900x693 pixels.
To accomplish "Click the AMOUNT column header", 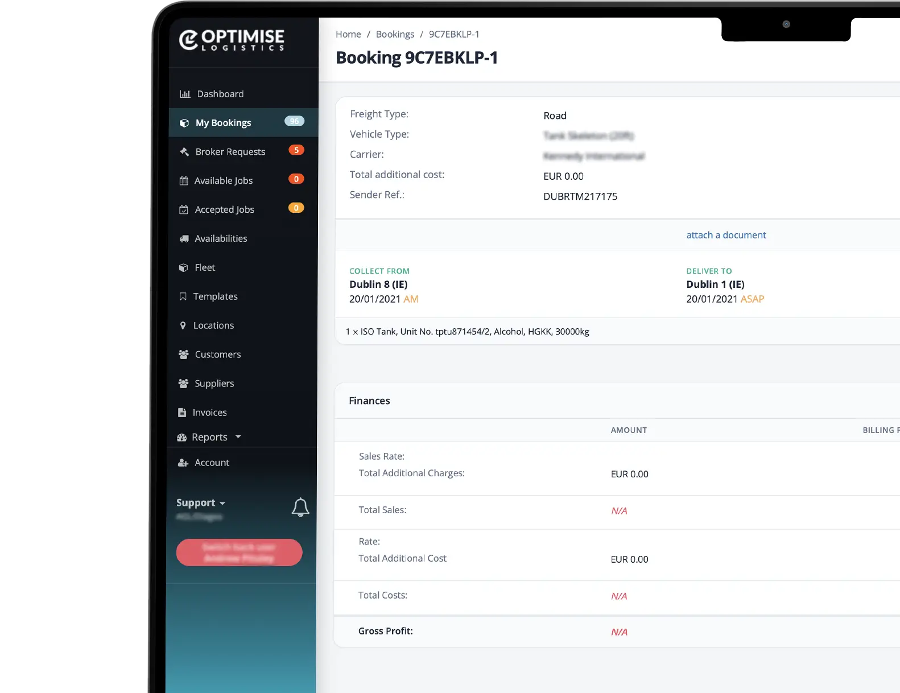I will 629,430.
